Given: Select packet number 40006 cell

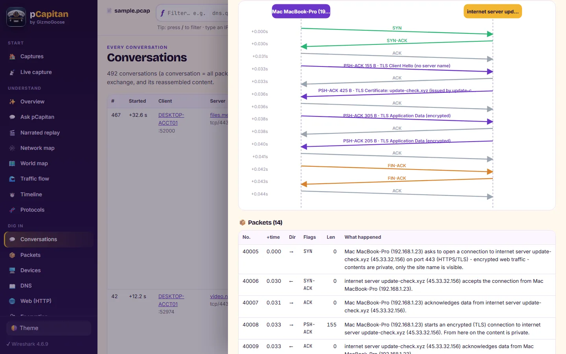Looking at the screenshot, I should 250,281.
